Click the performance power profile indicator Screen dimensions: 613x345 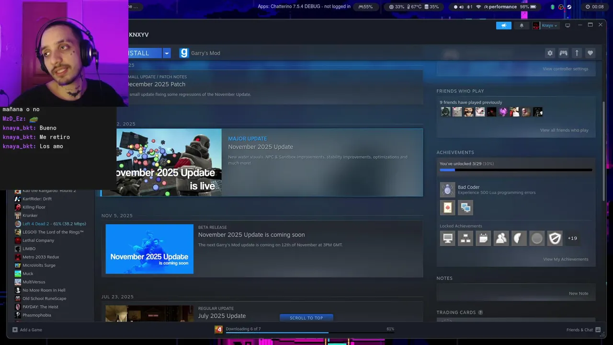(x=500, y=7)
